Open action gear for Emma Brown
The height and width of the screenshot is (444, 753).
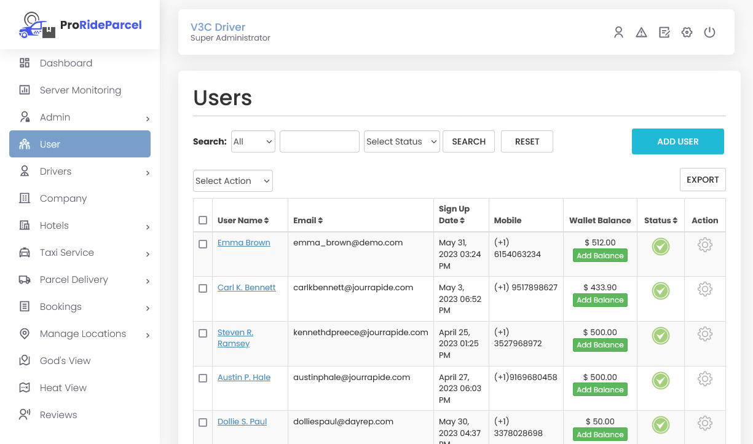pos(705,245)
